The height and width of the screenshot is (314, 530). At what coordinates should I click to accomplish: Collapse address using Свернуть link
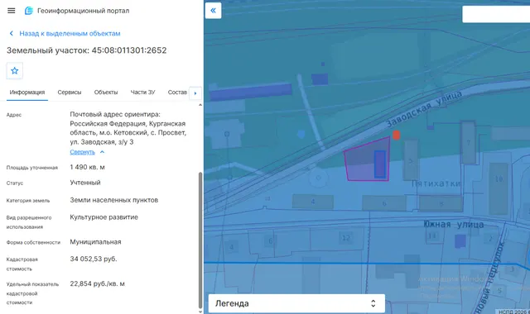pos(83,152)
